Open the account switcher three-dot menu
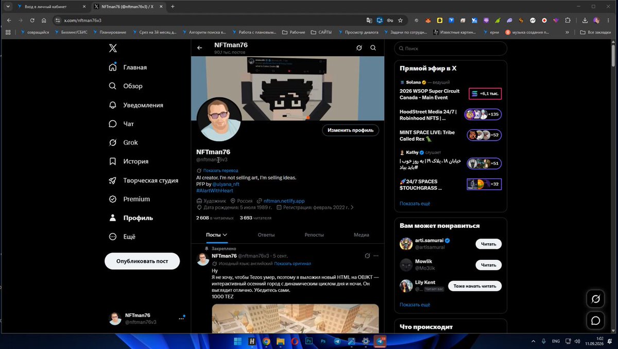The image size is (618, 349). 181,319
